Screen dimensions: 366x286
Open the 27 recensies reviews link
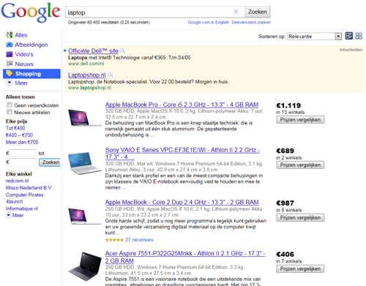[139, 240]
